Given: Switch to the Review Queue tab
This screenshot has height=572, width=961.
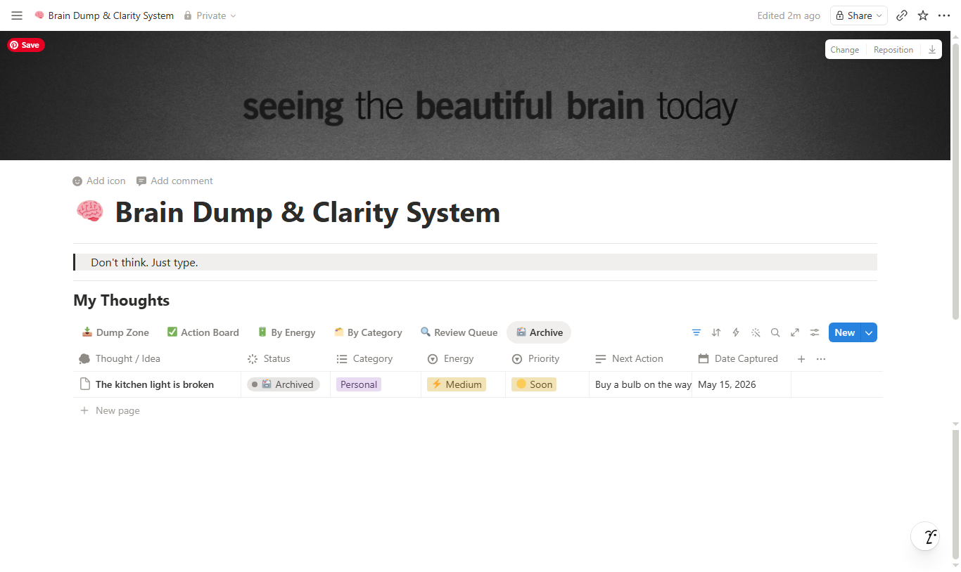Looking at the screenshot, I should 459,332.
